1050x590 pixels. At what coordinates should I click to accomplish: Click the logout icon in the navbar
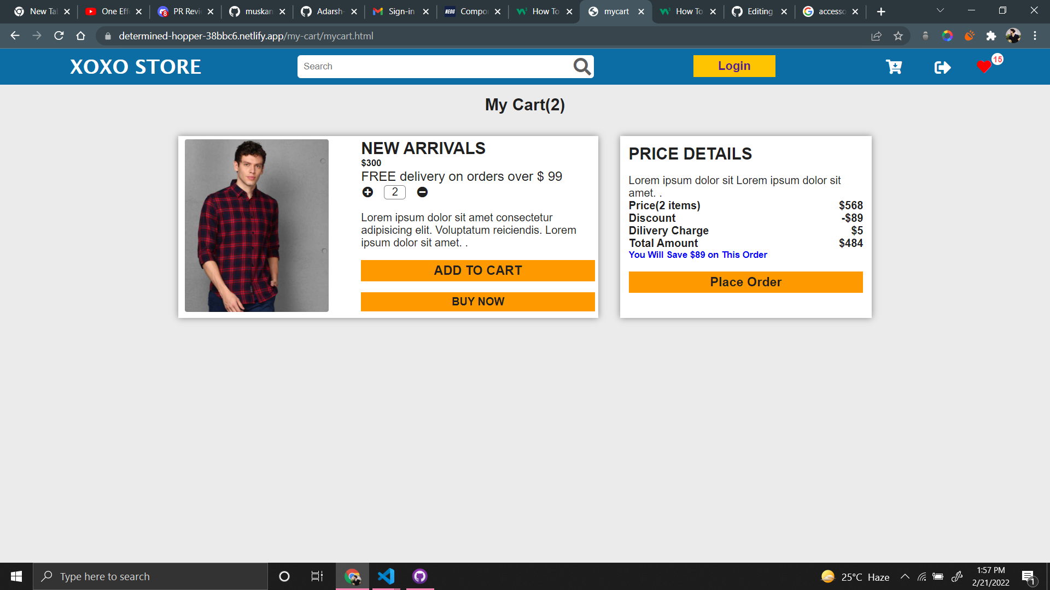click(942, 67)
